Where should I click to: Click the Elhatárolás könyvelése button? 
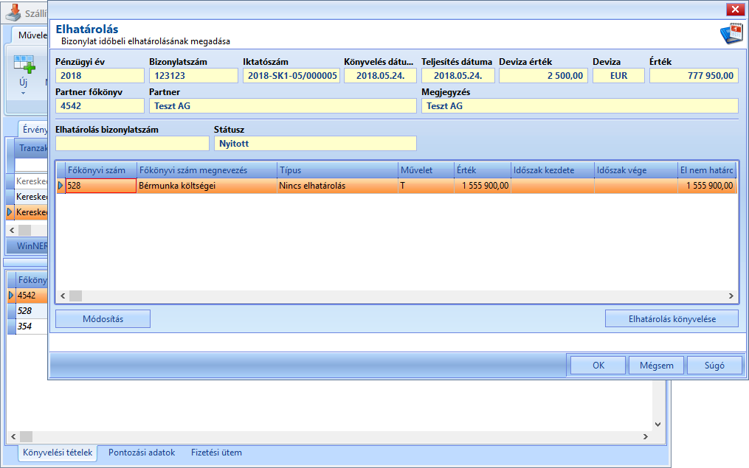(x=672, y=318)
